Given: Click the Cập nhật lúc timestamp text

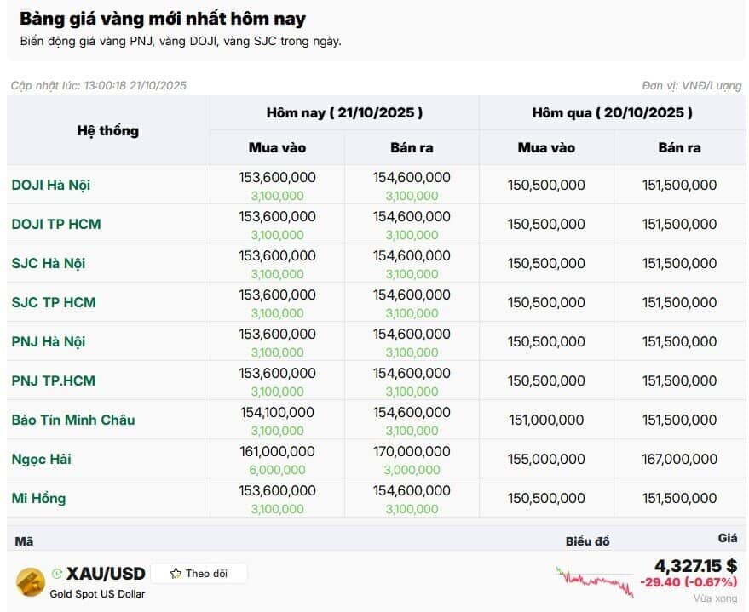Looking at the screenshot, I should pyautogui.click(x=98, y=85).
